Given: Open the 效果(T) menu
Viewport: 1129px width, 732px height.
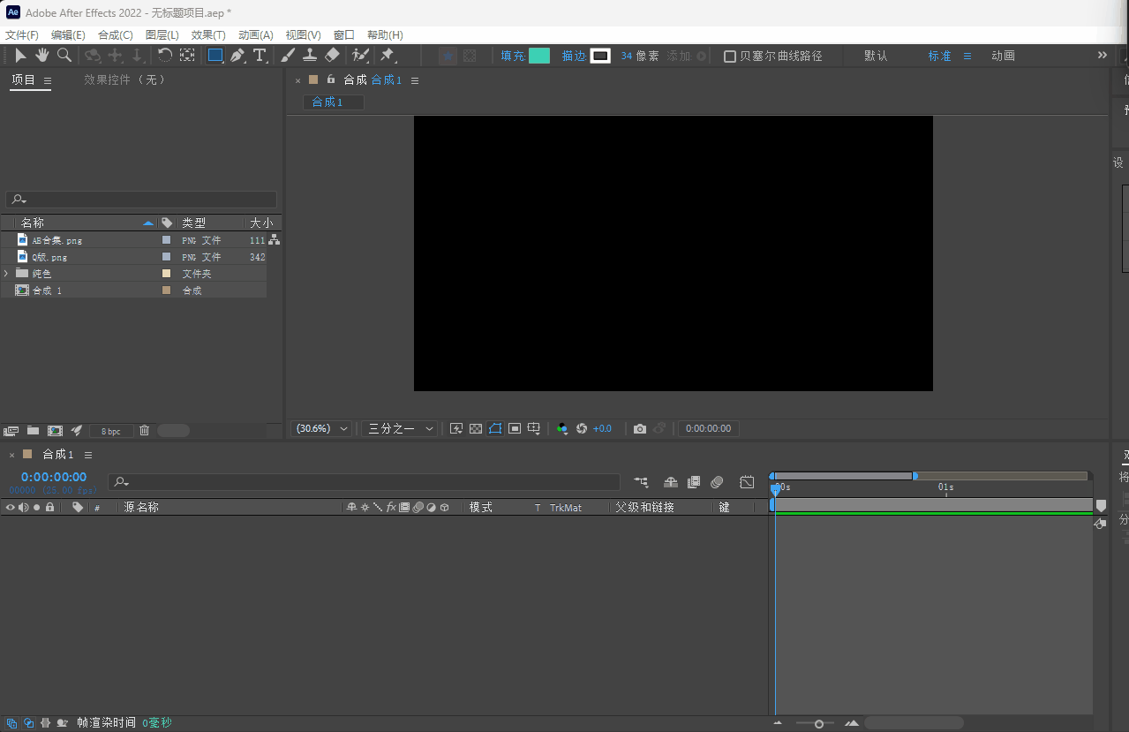Looking at the screenshot, I should (x=208, y=35).
